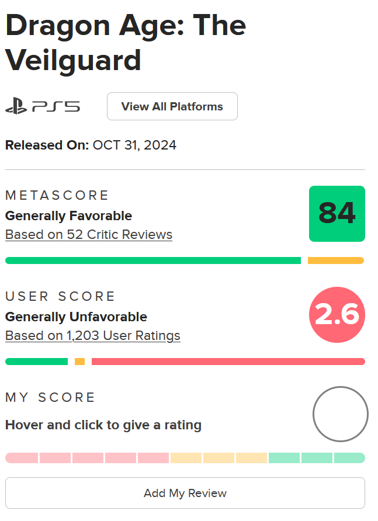Pick the first green My Score rating segment

click(x=284, y=458)
